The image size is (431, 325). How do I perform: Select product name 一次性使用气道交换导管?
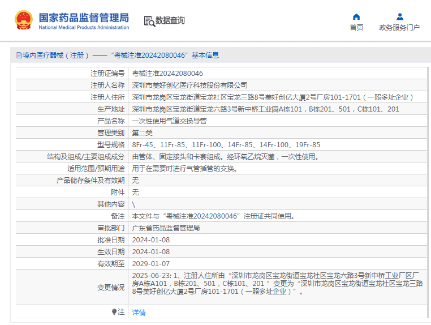[x=169, y=121]
